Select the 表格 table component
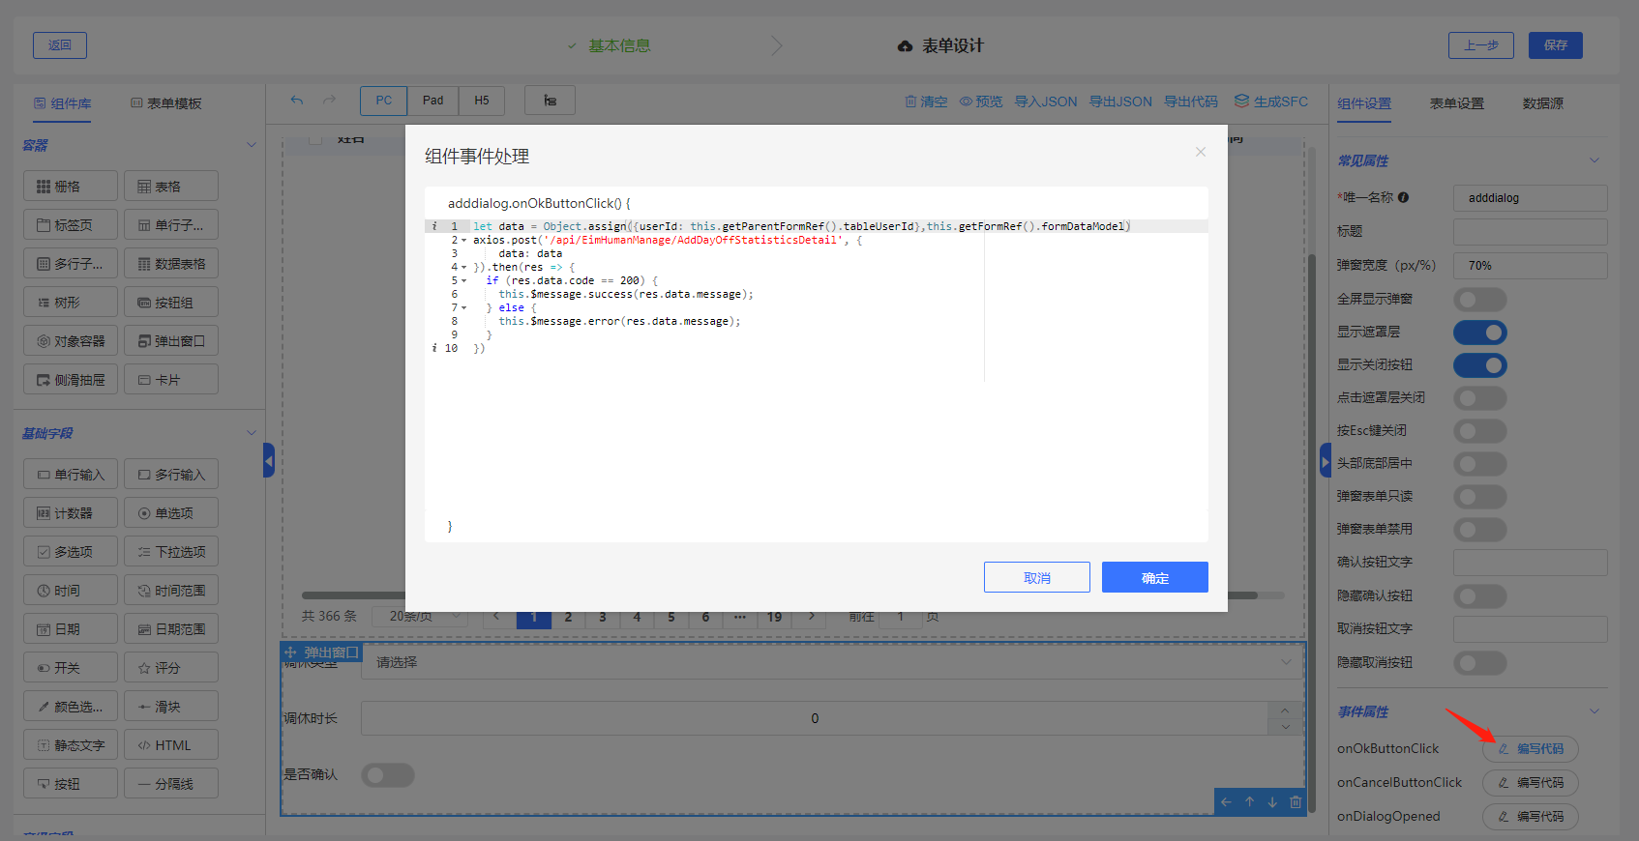1639x841 pixels. (x=171, y=186)
